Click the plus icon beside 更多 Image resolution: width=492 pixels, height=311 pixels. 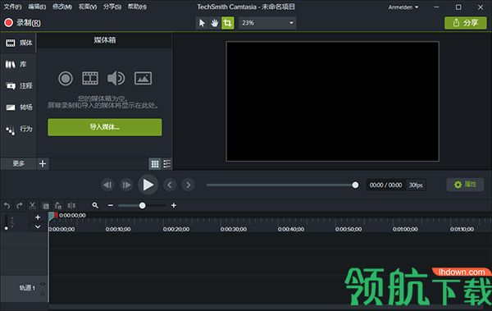coord(43,163)
